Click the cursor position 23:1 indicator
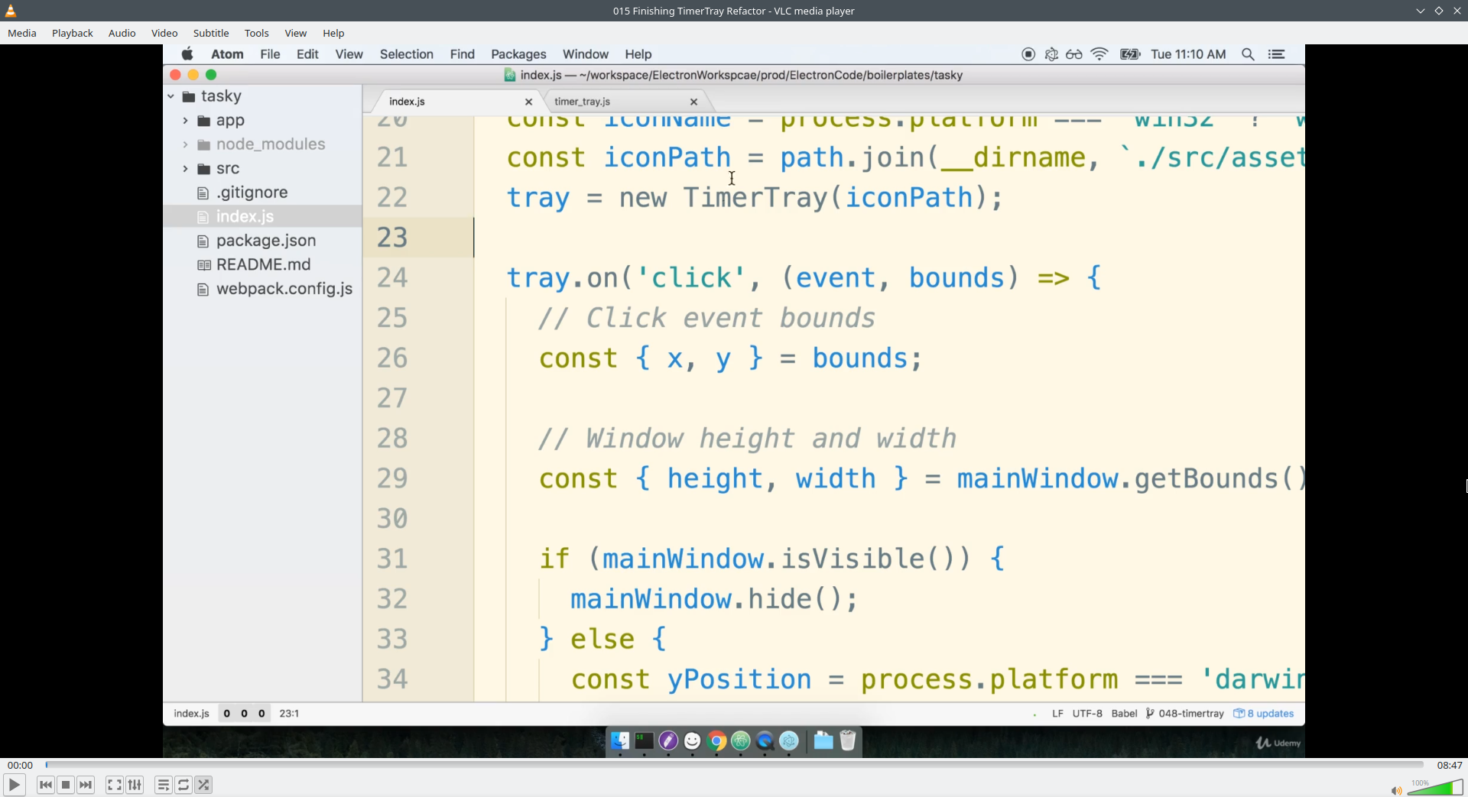Screen dimensions: 1468x797 tap(289, 713)
